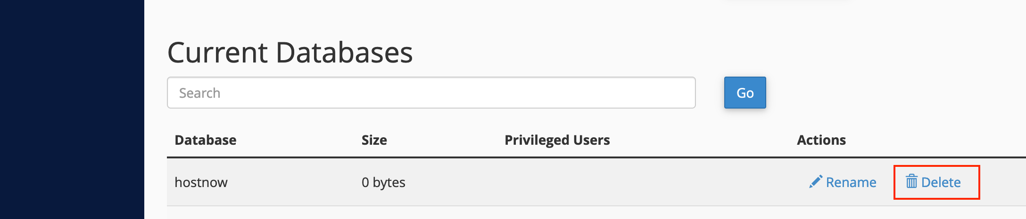Click the pencil icon beside Rename
Screen dimensions: 1026x219
point(816,182)
